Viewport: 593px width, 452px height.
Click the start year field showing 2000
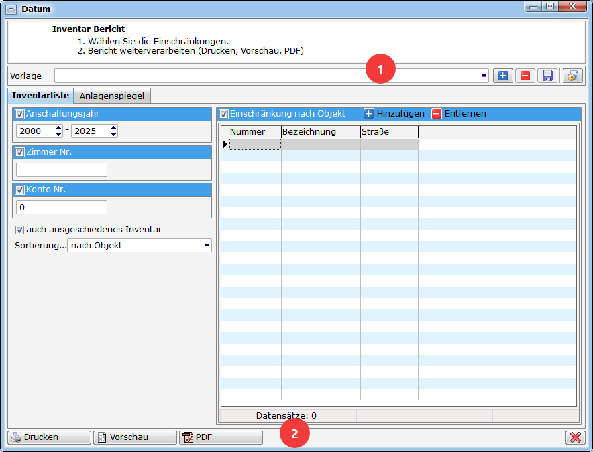point(36,131)
